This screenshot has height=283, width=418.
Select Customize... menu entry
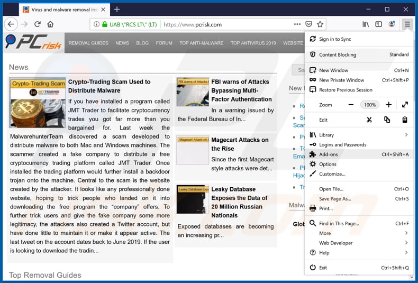(359, 174)
